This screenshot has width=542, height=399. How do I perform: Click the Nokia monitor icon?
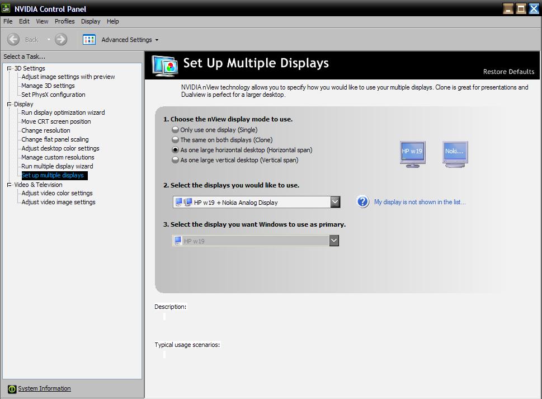[455, 154]
